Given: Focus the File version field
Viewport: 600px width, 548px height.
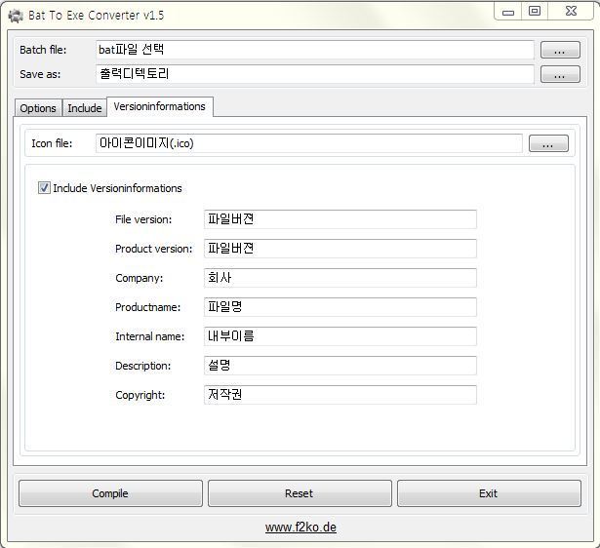Looking at the screenshot, I should point(340,219).
